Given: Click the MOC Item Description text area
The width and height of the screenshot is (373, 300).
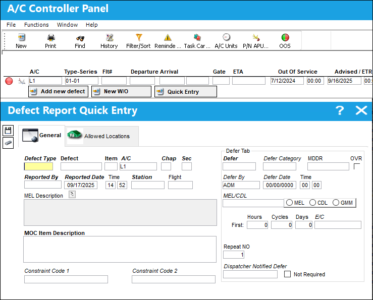Looking at the screenshot, I should (x=120, y=250).
